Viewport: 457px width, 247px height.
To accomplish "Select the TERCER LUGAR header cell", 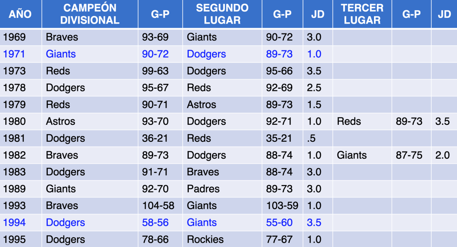I will (362, 14).
